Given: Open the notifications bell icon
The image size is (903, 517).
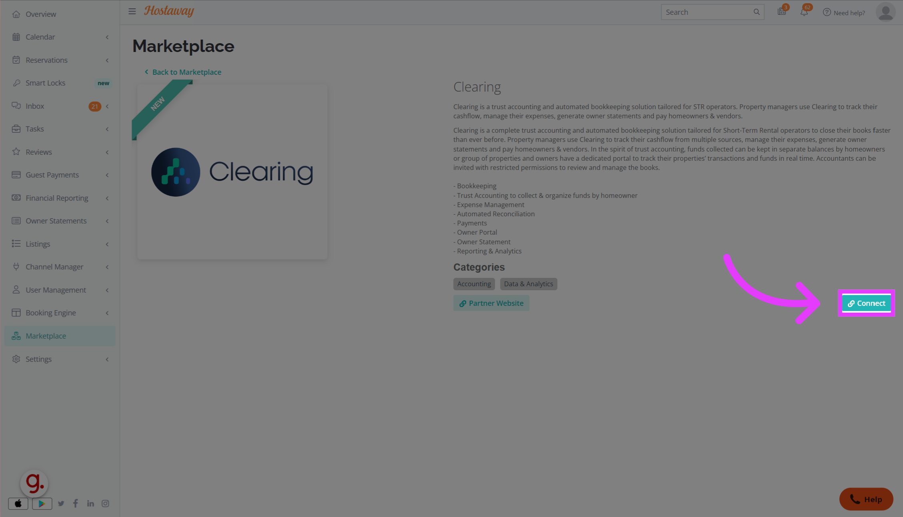Looking at the screenshot, I should click(804, 12).
